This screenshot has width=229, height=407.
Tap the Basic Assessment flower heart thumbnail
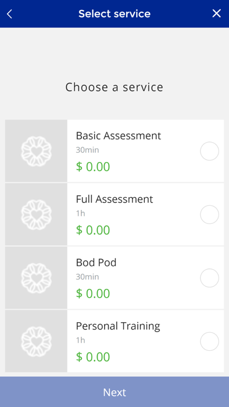point(36,151)
